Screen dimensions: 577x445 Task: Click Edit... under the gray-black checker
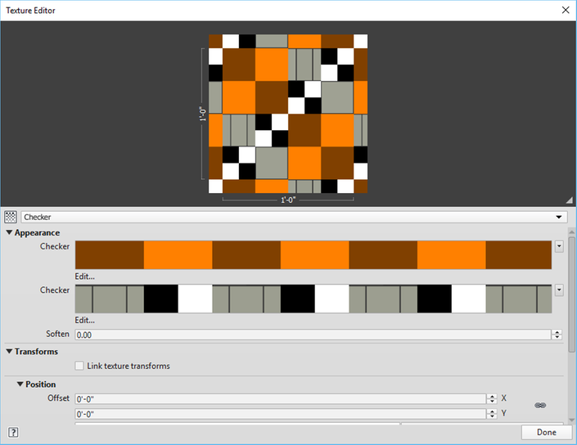[x=84, y=320]
